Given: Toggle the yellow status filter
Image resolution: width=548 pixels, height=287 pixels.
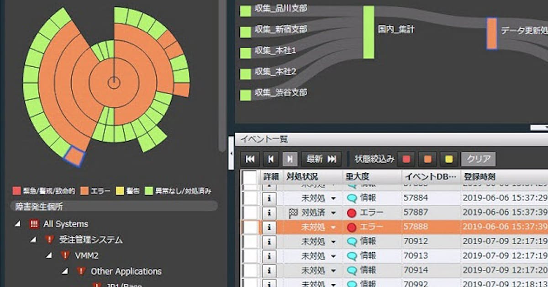Looking at the screenshot, I should point(448,159).
